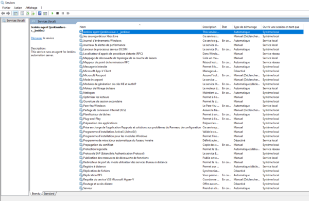Viewport: 309px width, 201px height.
Task: Open the Fichier menu
Action: tap(6, 8)
